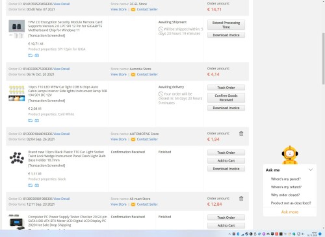Click the right blue icon under the Cold White product properties

[37, 120]
